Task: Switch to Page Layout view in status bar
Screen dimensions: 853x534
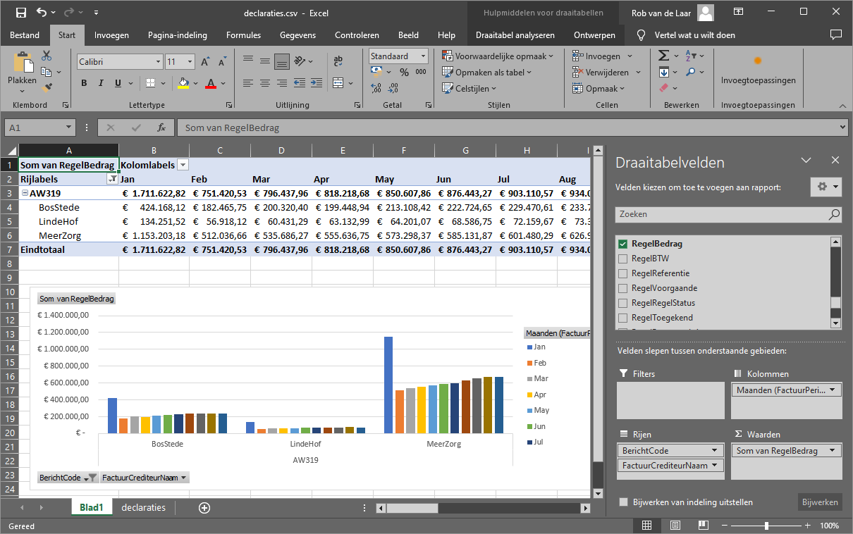Action: tap(675, 526)
